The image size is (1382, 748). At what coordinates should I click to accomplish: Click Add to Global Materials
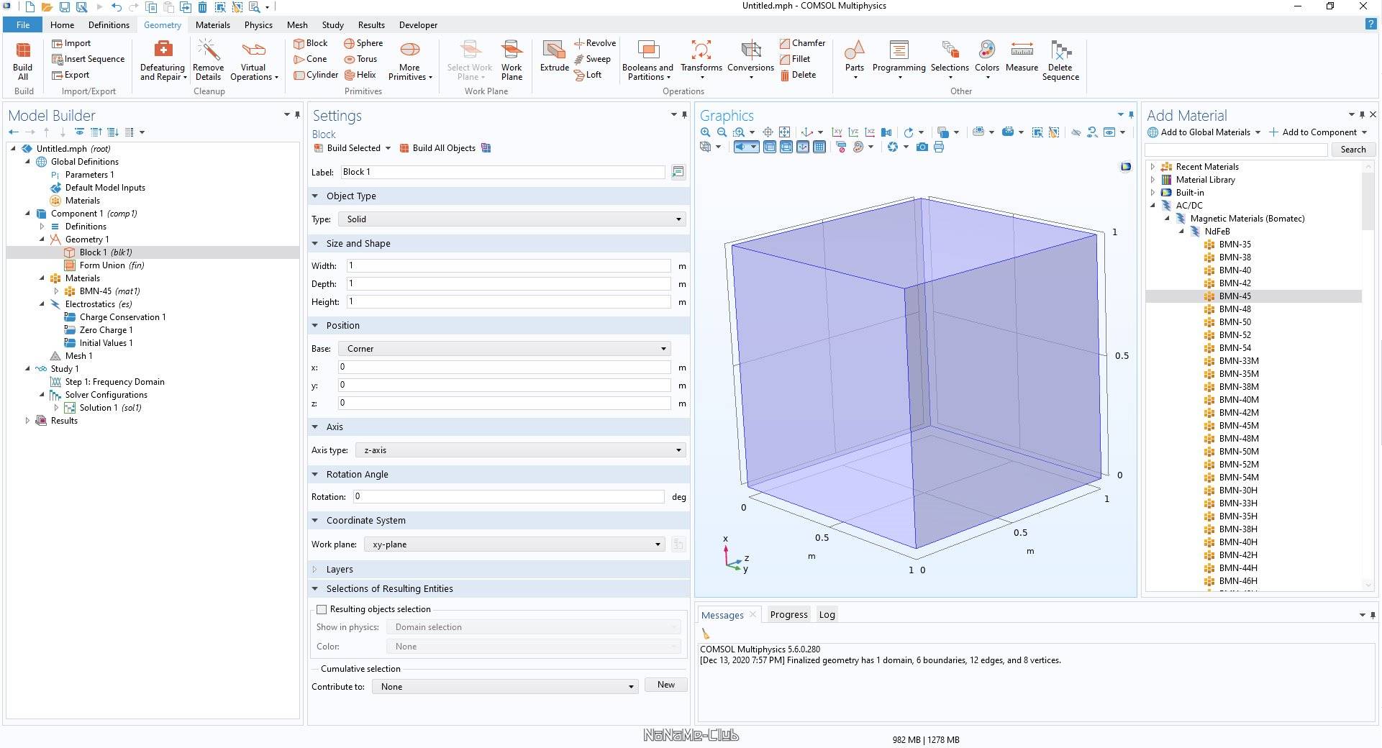click(1204, 132)
